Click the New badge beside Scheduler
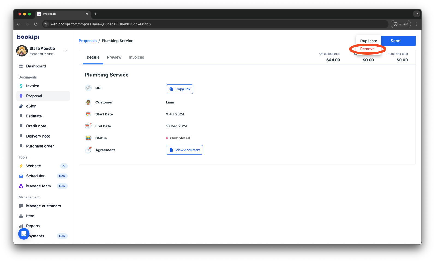 (62, 176)
